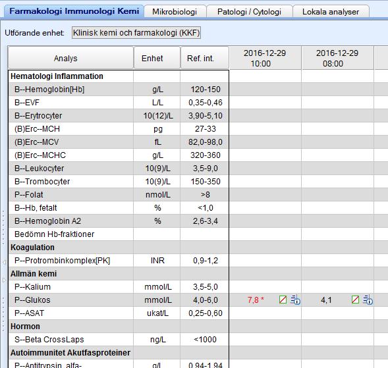Click the ng/L unit cell

click(158, 340)
